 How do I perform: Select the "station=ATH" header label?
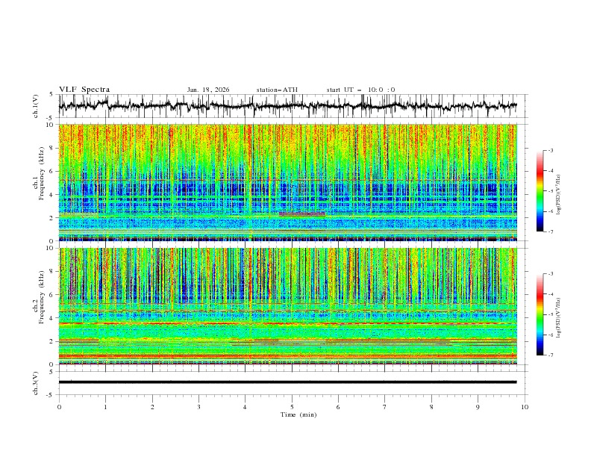pyautogui.click(x=277, y=90)
